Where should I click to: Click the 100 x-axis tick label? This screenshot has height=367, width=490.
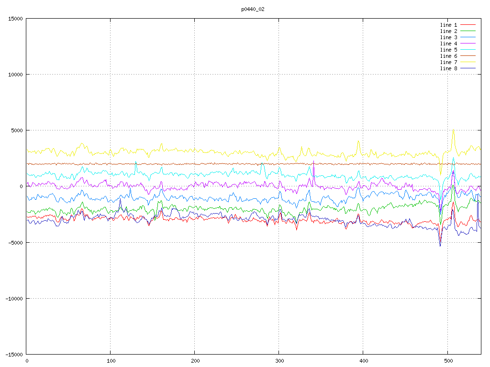(111, 361)
